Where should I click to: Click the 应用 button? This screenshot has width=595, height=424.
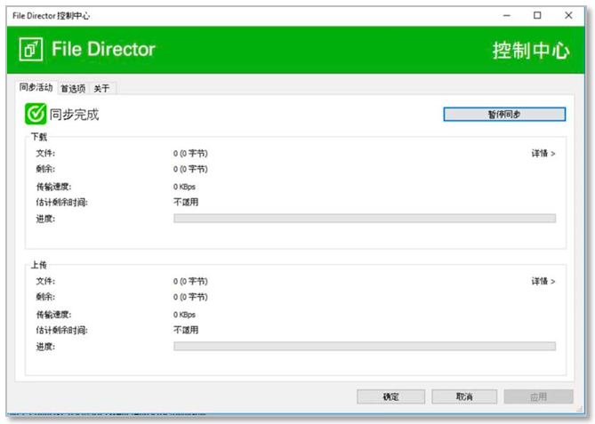click(538, 396)
